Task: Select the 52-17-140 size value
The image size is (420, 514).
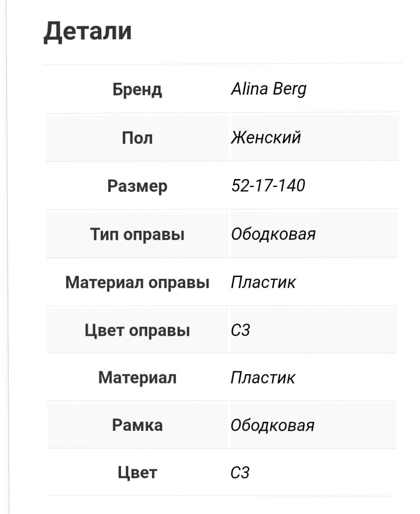Action: point(268,186)
